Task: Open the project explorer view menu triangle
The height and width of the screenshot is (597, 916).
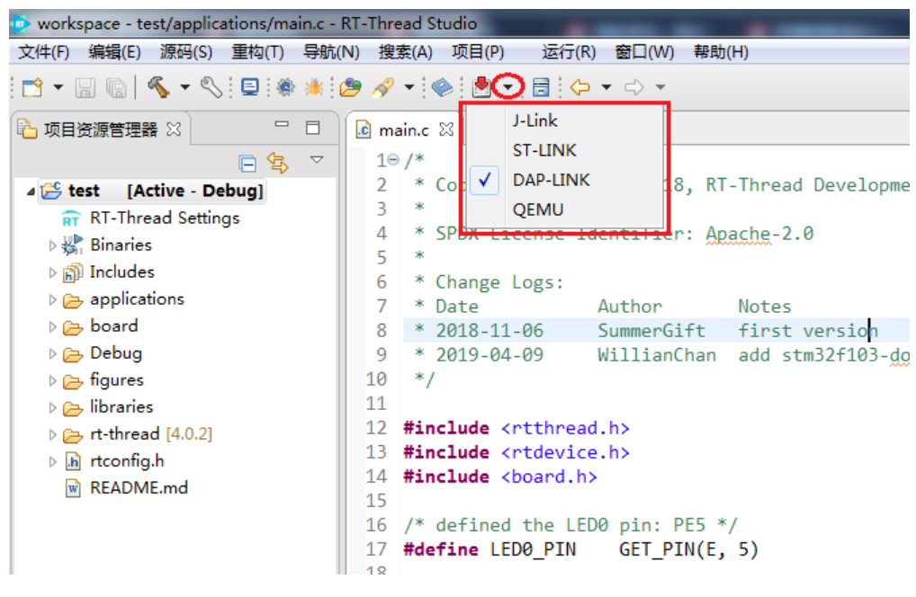Action: coord(317,159)
